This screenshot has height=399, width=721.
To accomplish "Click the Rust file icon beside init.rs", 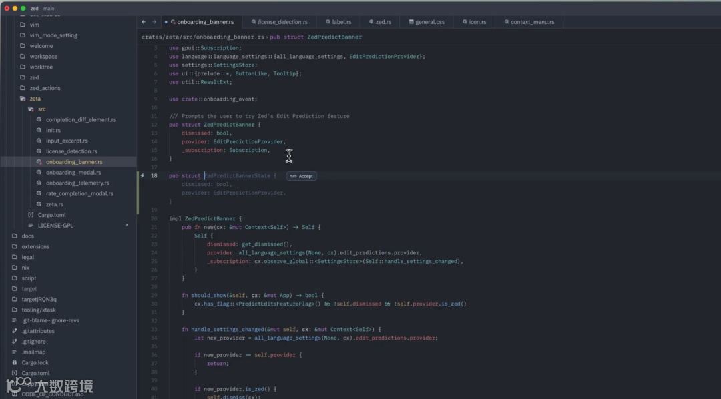I will click(39, 131).
